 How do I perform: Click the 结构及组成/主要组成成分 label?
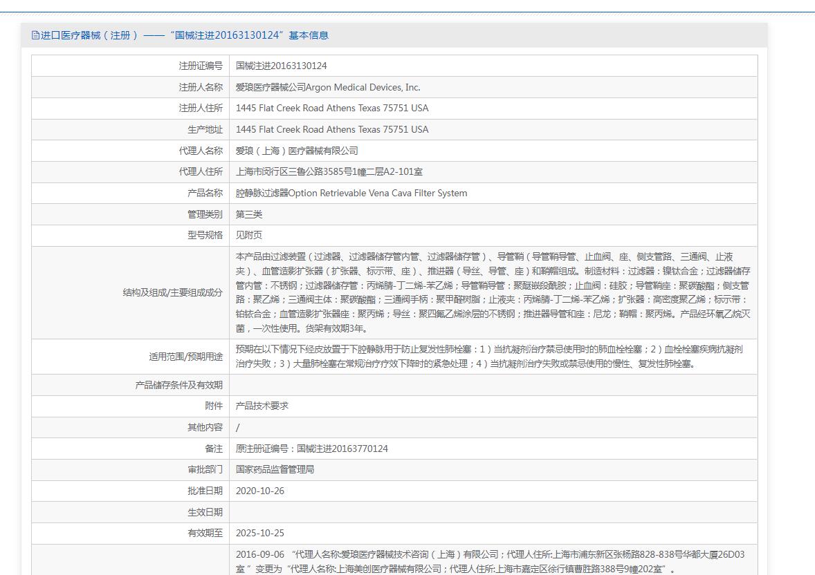tap(172, 292)
